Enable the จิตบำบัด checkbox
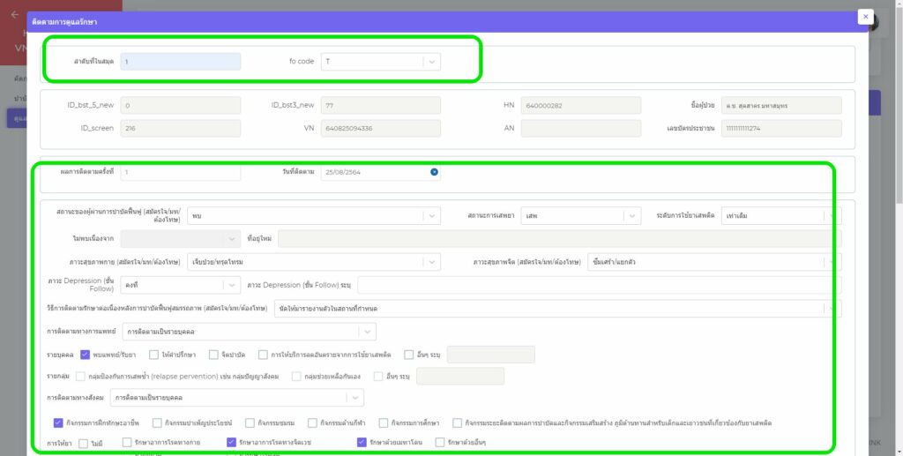This screenshot has height=456, width=903. pos(214,355)
